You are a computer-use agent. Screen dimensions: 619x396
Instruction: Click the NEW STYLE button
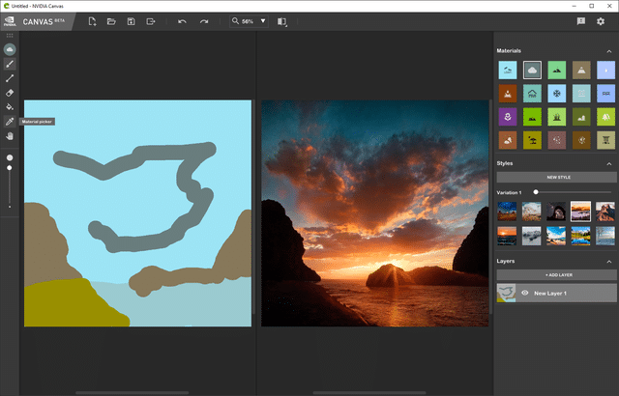tap(557, 178)
